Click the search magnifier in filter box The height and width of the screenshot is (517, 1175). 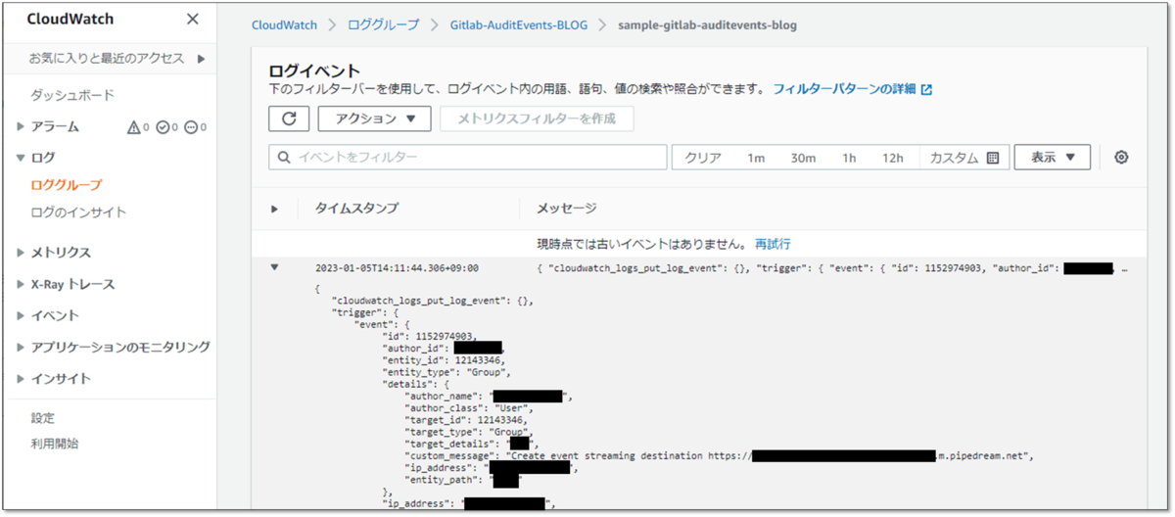coord(285,158)
